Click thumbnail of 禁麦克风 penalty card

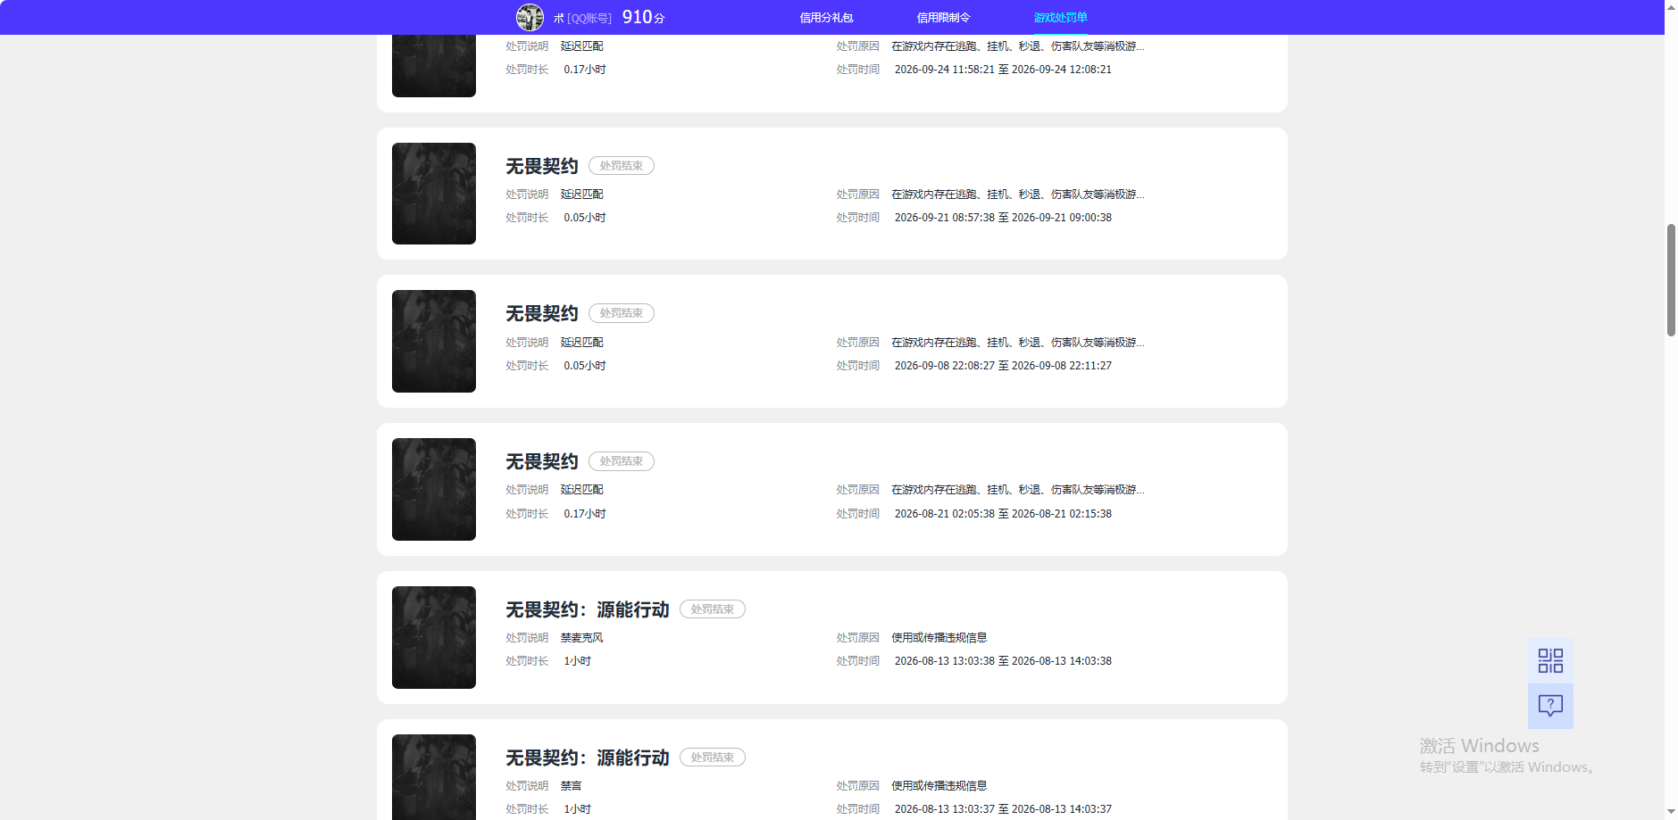[x=434, y=637]
